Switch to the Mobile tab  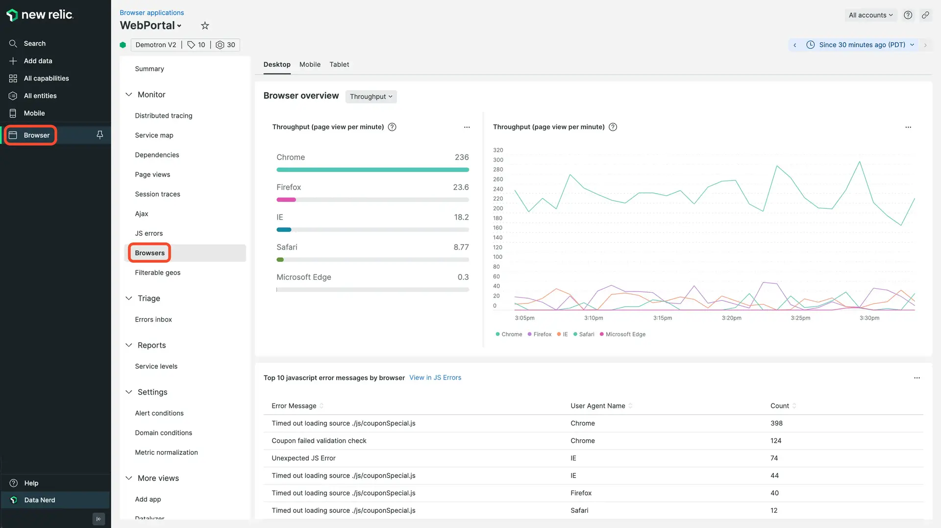pos(310,65)
